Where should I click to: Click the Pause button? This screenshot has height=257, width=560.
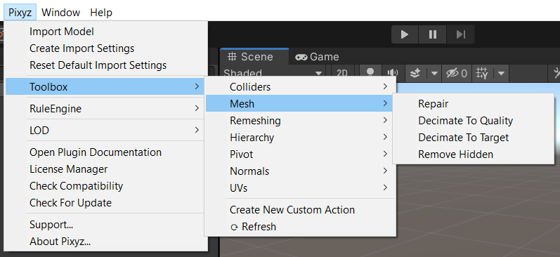(x=433, y=34)
